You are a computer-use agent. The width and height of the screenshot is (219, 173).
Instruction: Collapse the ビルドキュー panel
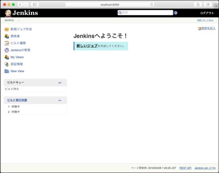click(x=60, y=83)
